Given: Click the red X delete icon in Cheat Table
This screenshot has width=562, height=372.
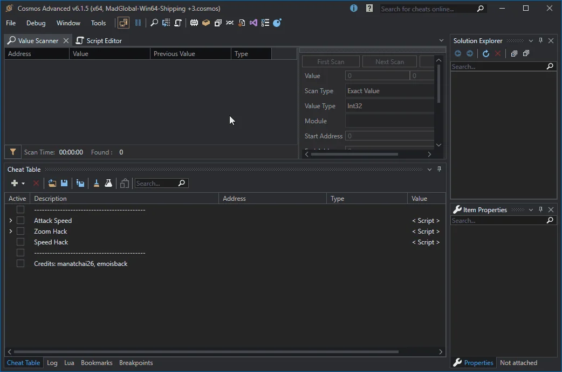Looking at the screenshot, I should point(36,183).
